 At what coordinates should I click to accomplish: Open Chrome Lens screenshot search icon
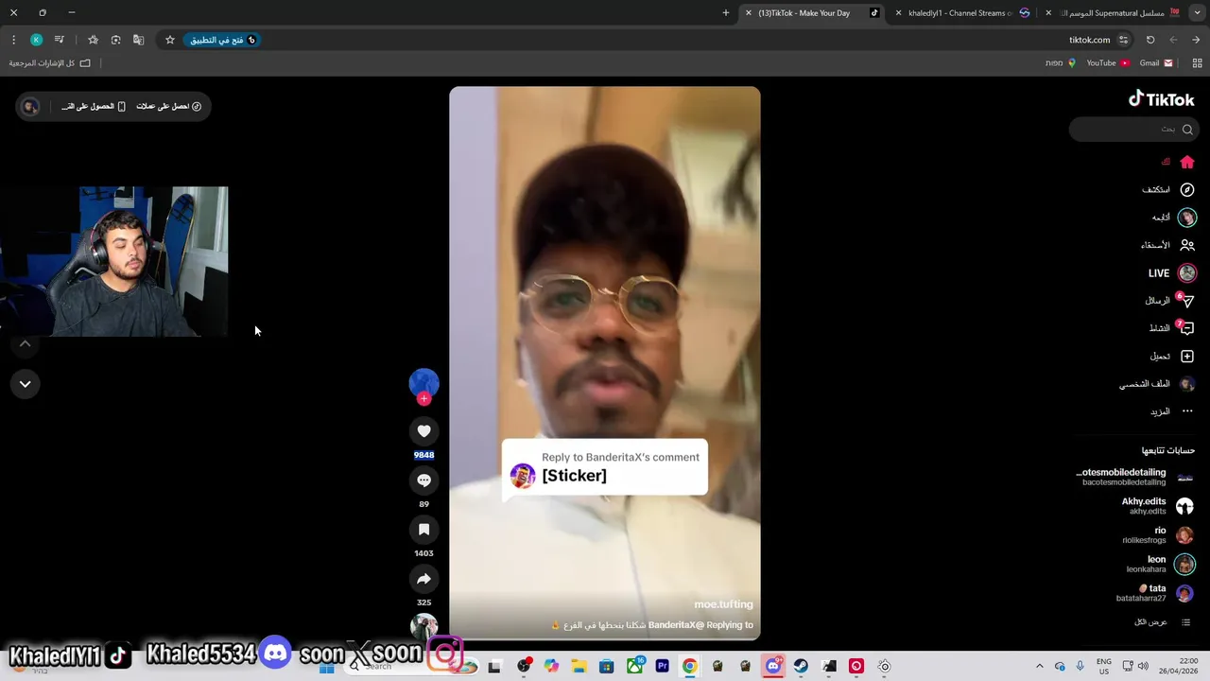click(x=116, y=40)
